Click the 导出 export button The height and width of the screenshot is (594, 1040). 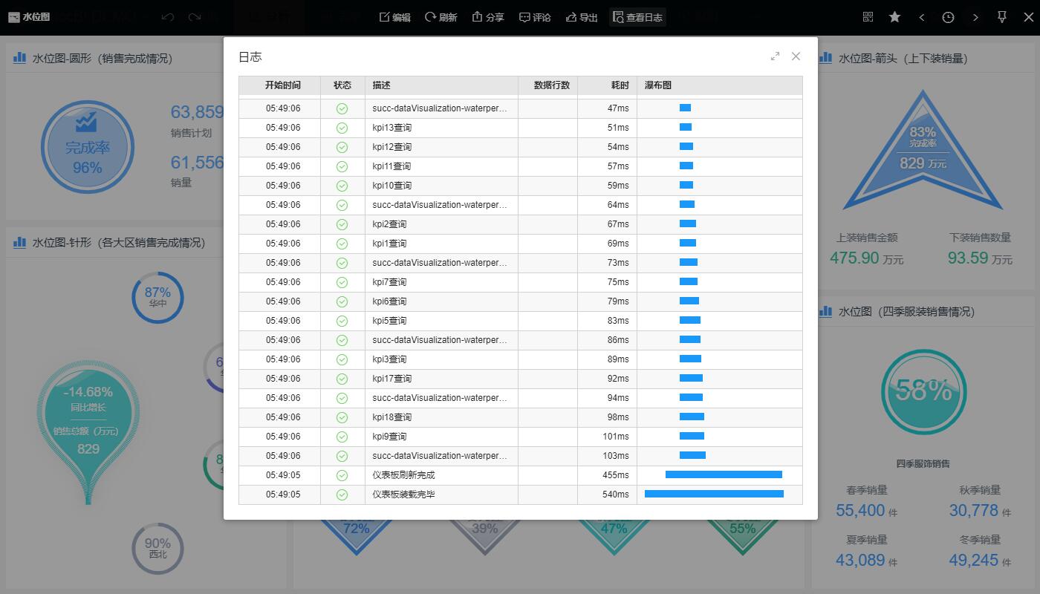click(581, 17)
